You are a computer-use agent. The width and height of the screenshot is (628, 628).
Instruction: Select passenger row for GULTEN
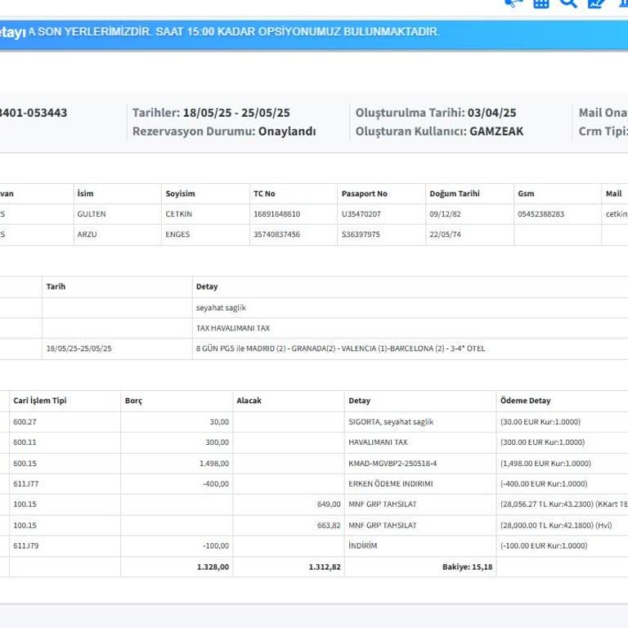click(x=92, y=214)
